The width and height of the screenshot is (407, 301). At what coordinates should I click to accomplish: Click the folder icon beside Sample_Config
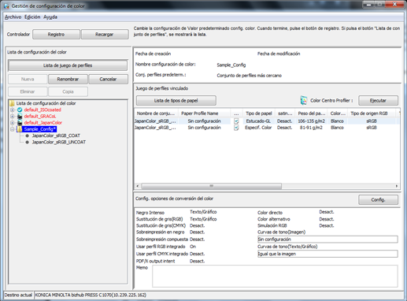pos(20,129)
